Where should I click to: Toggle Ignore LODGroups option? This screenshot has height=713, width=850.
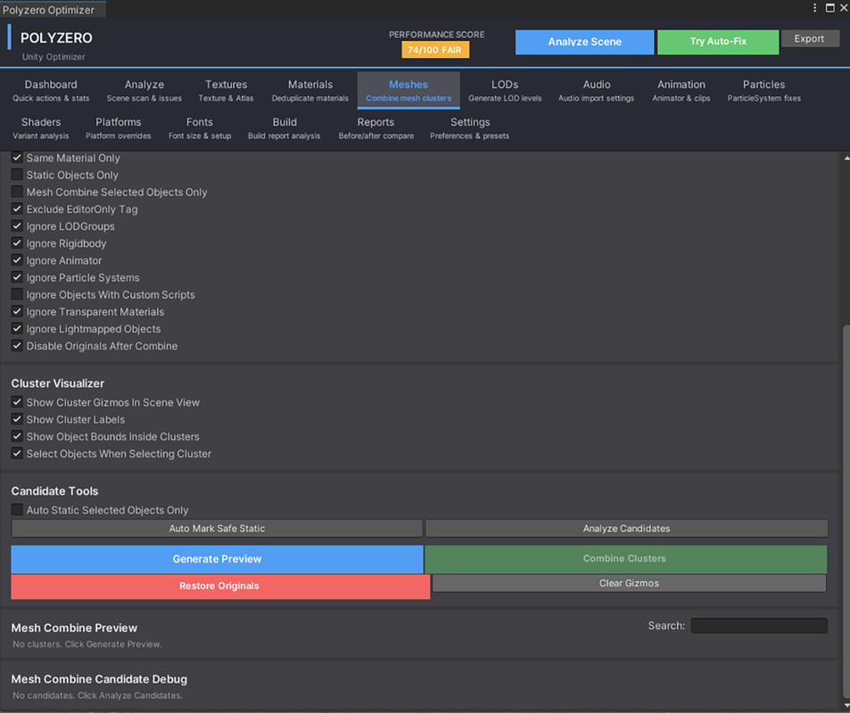[17, 225]
